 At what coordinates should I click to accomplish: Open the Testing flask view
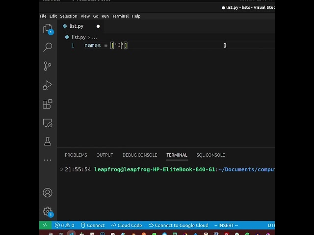point(48,141)
